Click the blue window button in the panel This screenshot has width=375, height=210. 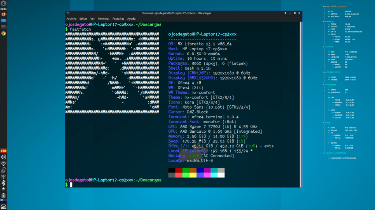pyautogui.click(x=3, y=21)
